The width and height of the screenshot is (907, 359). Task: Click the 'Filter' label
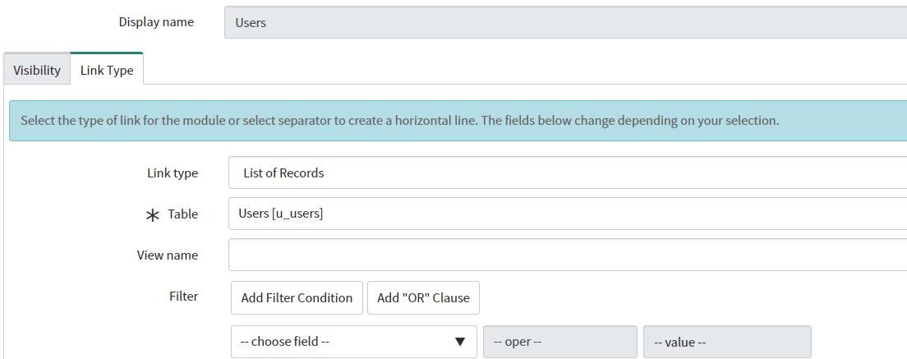[x=183, y=296]
